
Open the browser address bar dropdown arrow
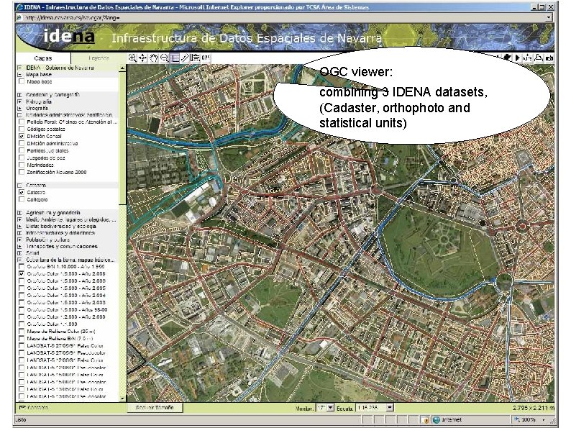tap(549, 17)
